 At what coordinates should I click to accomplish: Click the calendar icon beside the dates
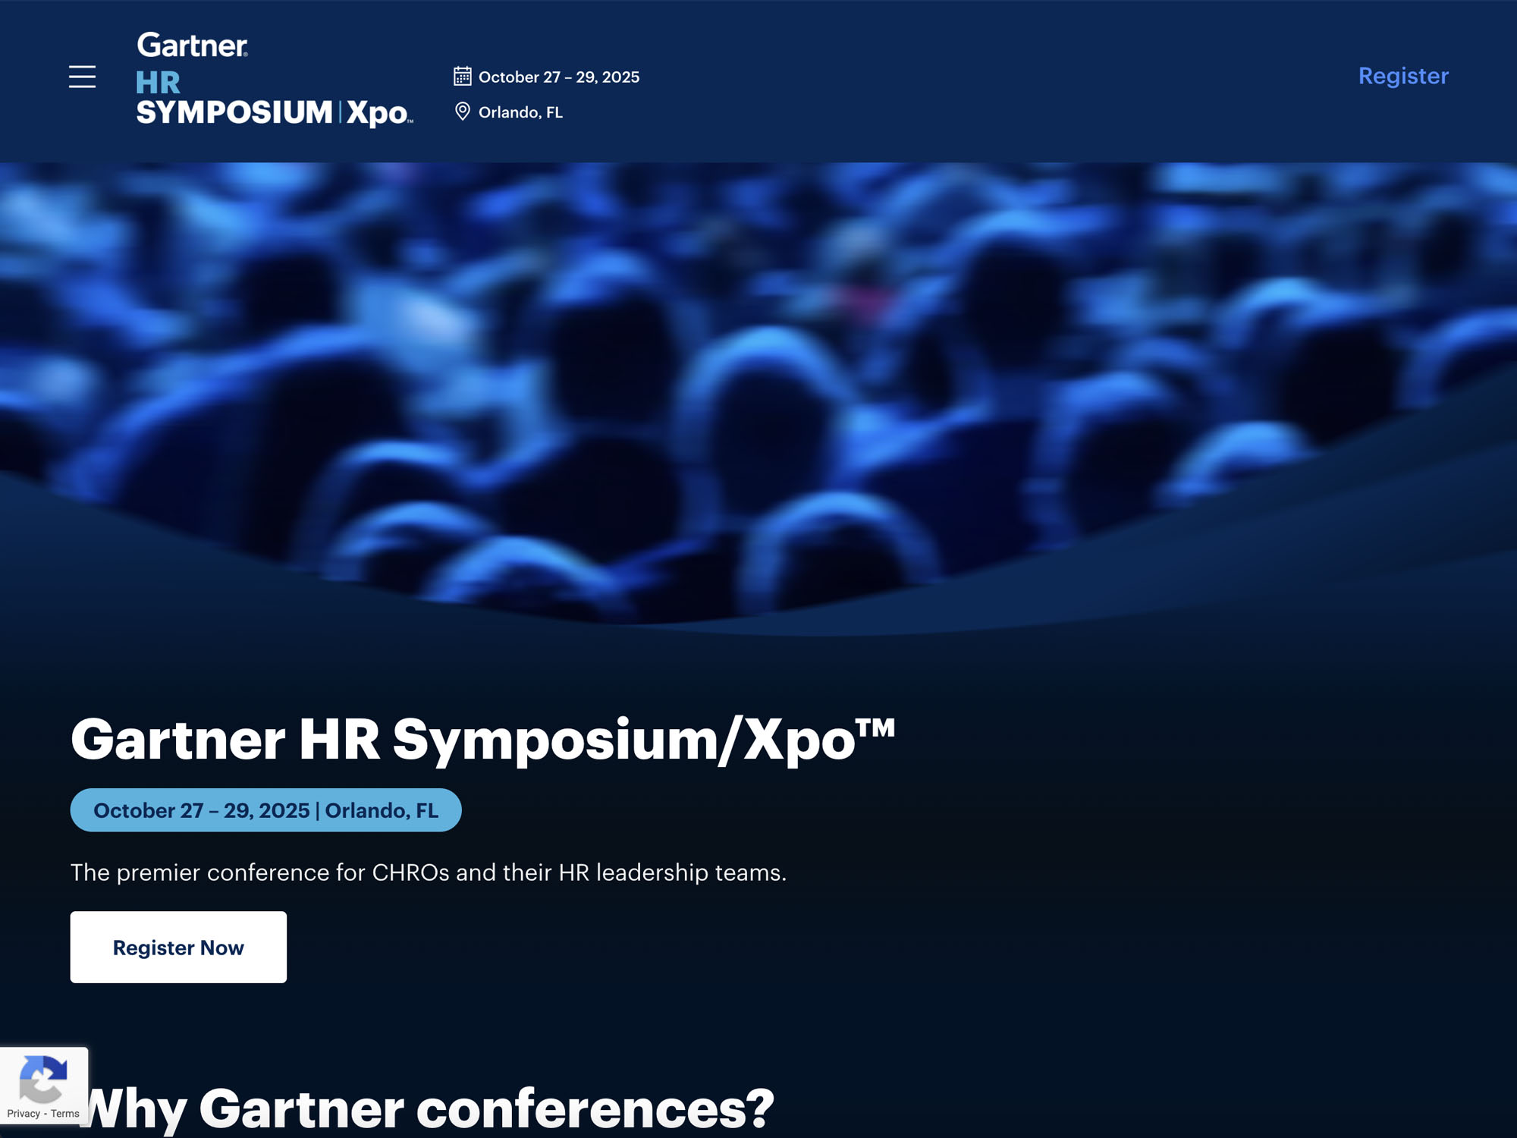pyautogui.click(x=463, y=76)
